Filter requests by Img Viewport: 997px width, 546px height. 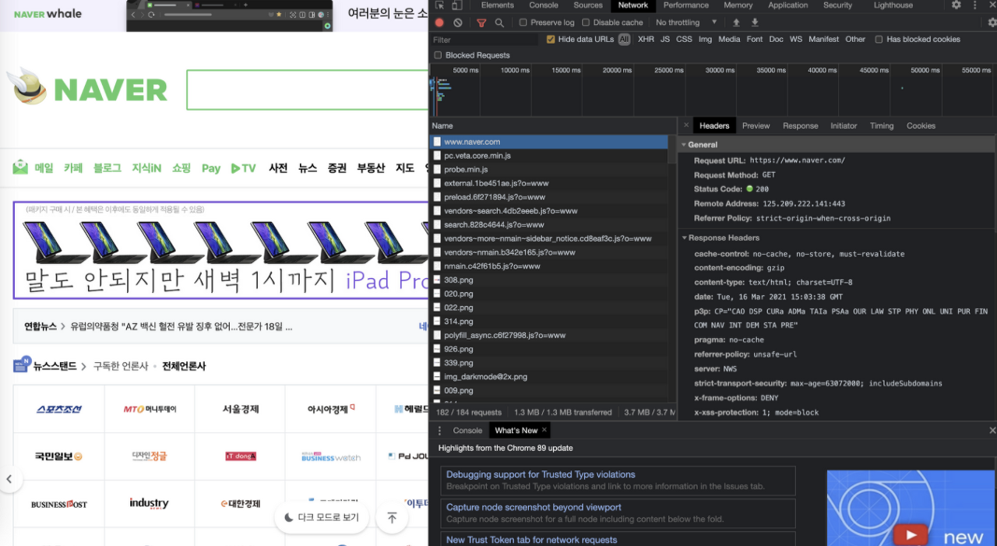(x=705, y=39)
